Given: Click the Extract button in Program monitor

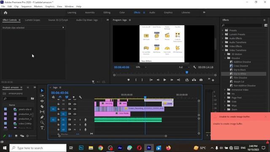Looking at the screenshot, I should (x=194, y=80).
